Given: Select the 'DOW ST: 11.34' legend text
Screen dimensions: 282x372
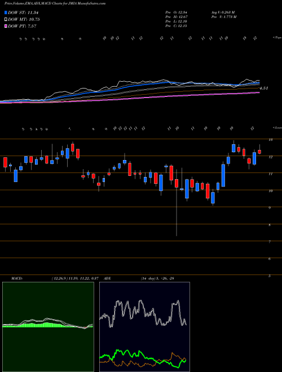Looking at the screenshot, I should [x=23, y=13].
